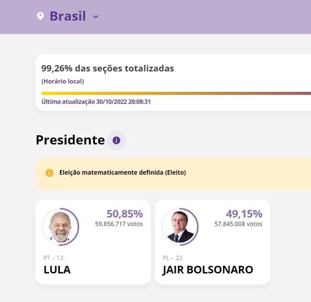
Task: Click Jair Bolsonaro's candidate photo
Action: pyautogui.click(x=180, y=227)
